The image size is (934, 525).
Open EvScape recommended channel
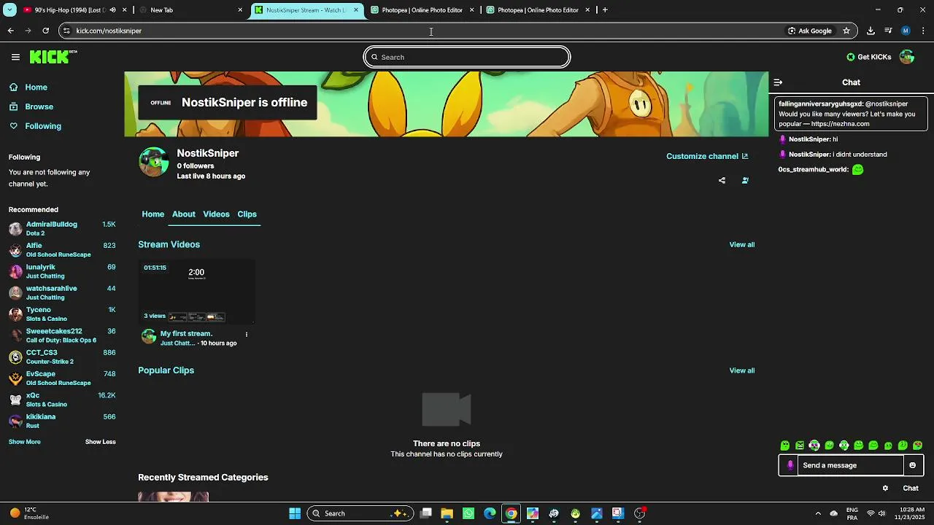tap(62, 378)
